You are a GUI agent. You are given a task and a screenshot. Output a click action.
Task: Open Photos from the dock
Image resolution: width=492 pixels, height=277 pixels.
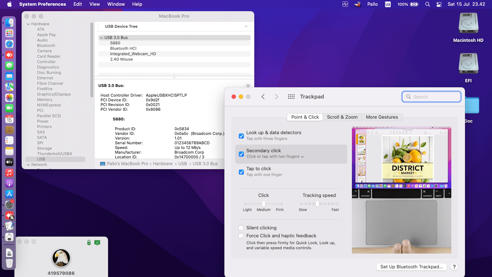tap(9, 98)
